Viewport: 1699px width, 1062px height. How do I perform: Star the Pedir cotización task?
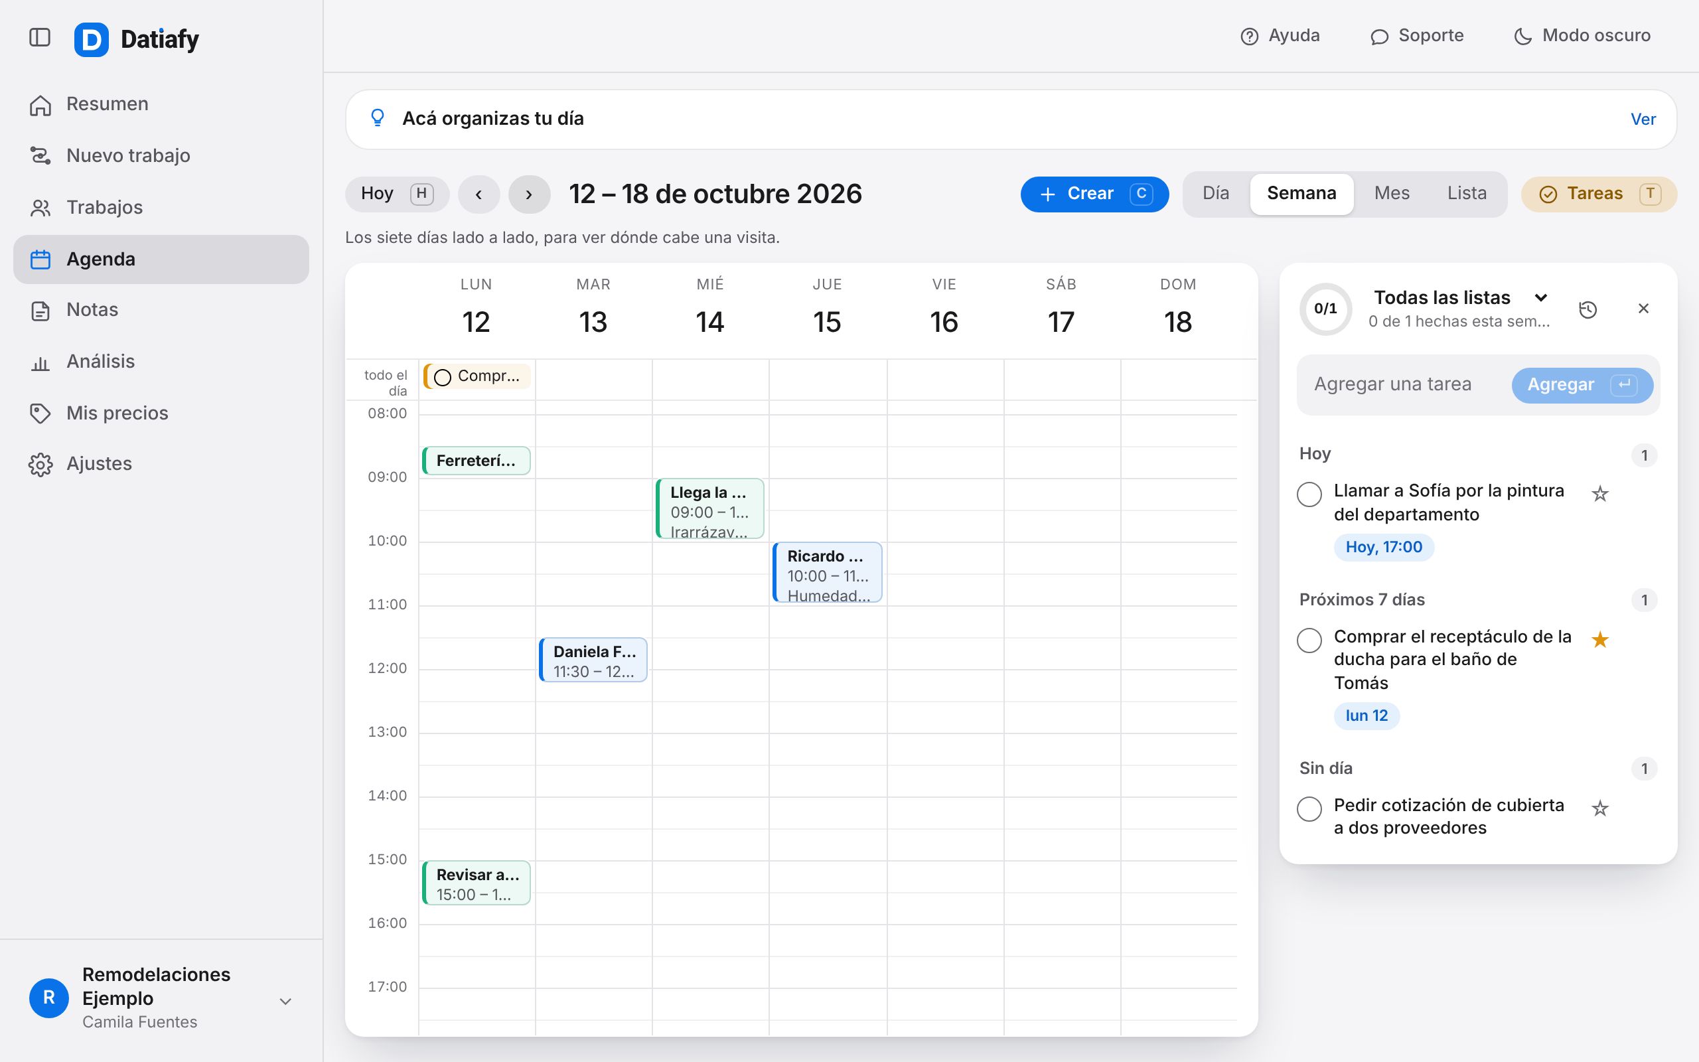click(1600, 808)
